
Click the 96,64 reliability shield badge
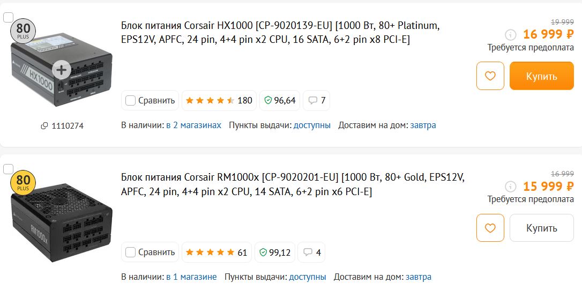click(x=280, y=100)
